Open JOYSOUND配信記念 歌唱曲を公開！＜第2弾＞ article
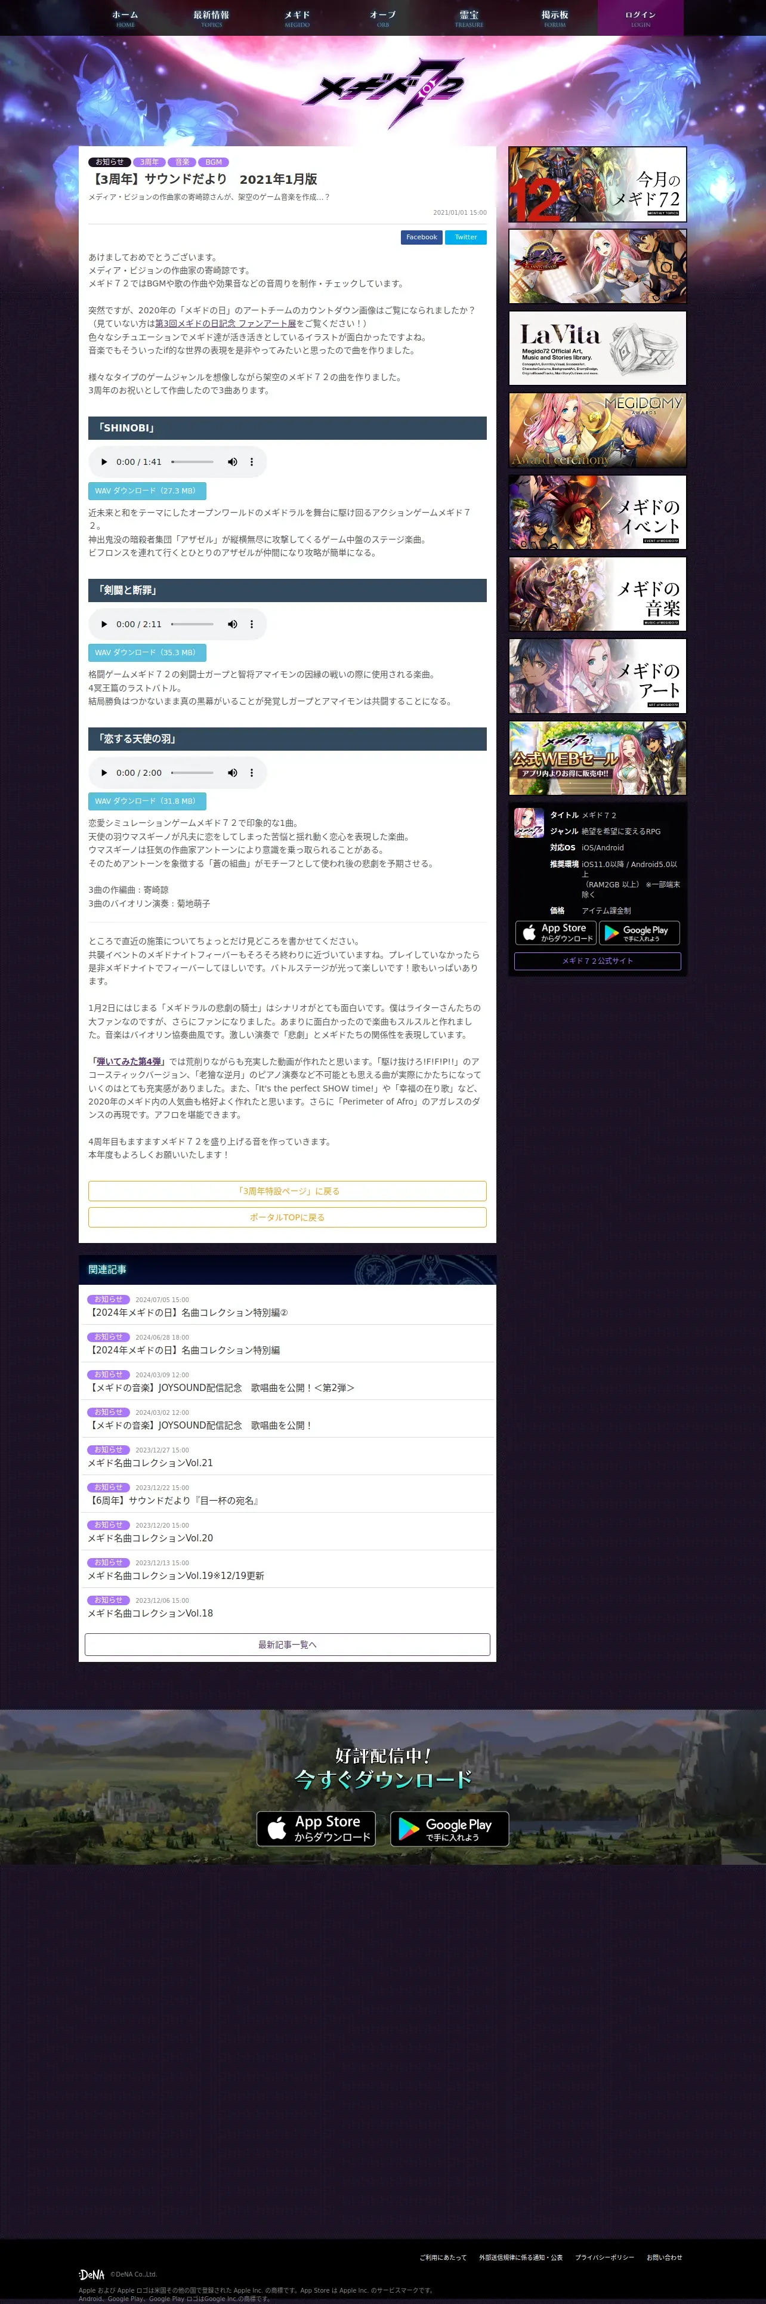766x2304 pixels. point(287,1381)
